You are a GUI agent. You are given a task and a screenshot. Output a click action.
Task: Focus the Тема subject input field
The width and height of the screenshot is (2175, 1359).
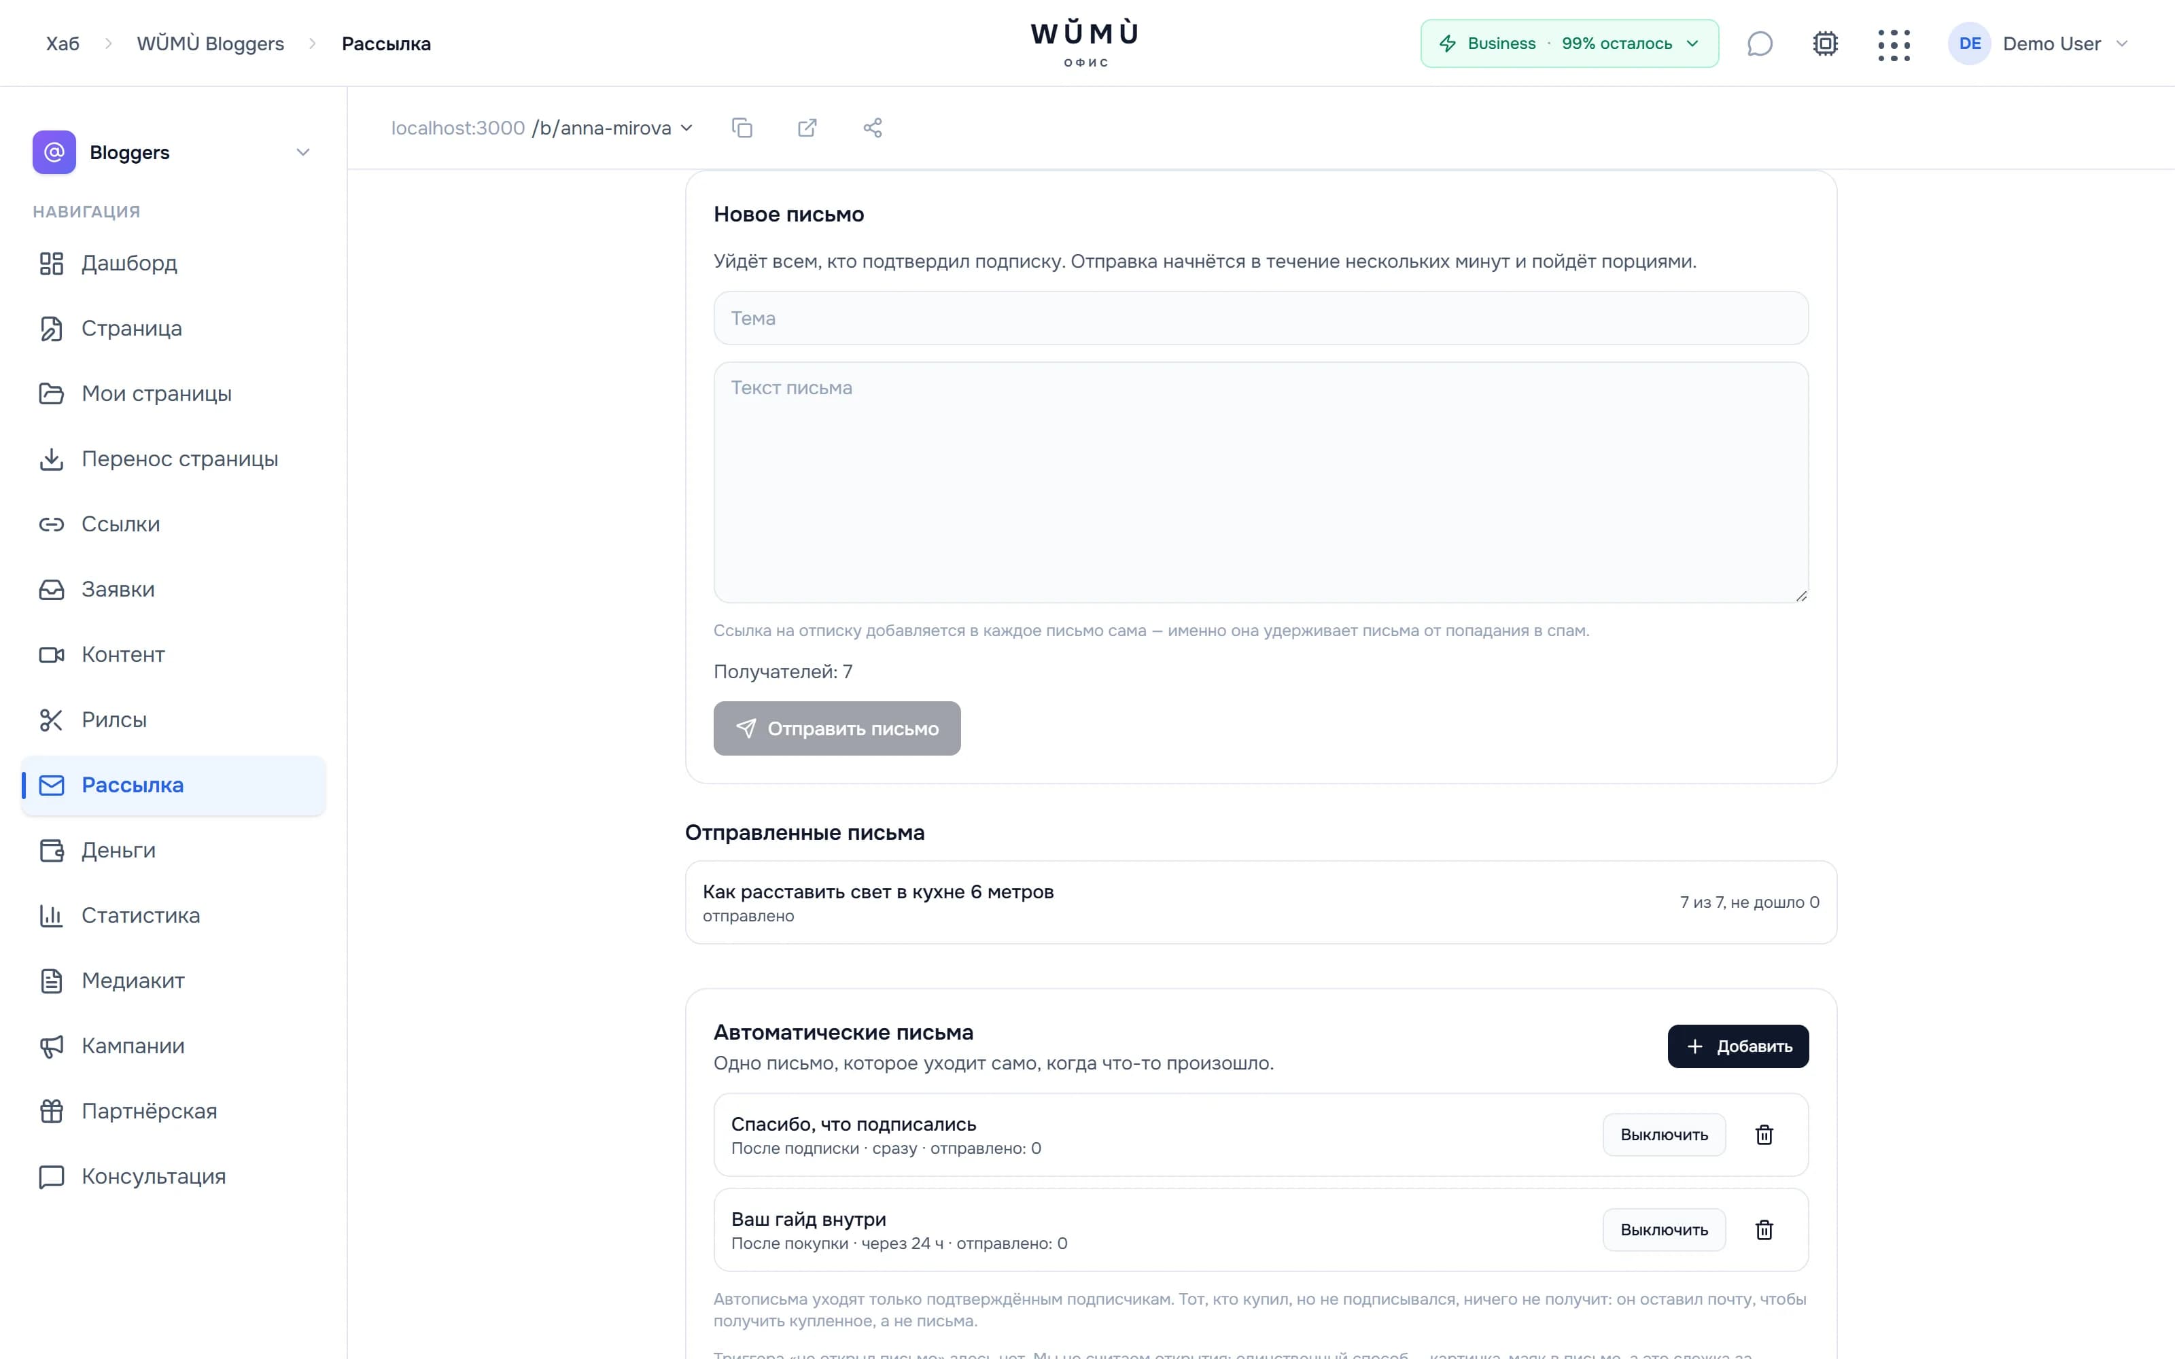click(x=1261, y=317)
